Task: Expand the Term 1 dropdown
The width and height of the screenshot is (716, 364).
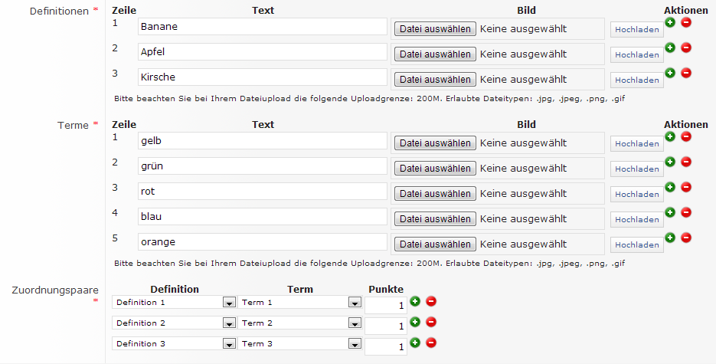Action: (354, 303)
